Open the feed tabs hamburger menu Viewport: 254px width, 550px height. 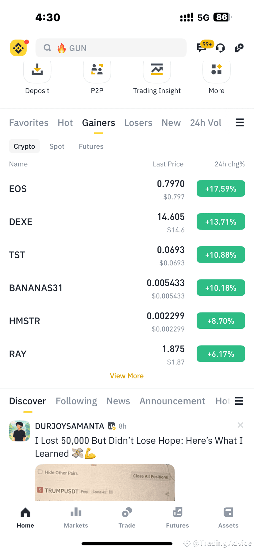coord(239,401)
